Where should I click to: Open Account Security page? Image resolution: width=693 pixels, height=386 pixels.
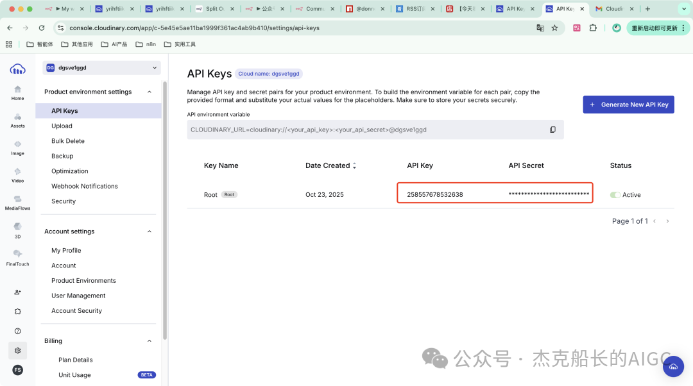(76, 310)
